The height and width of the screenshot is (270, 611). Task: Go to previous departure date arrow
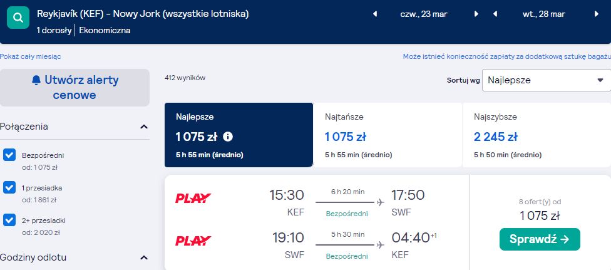pos(375,14)
